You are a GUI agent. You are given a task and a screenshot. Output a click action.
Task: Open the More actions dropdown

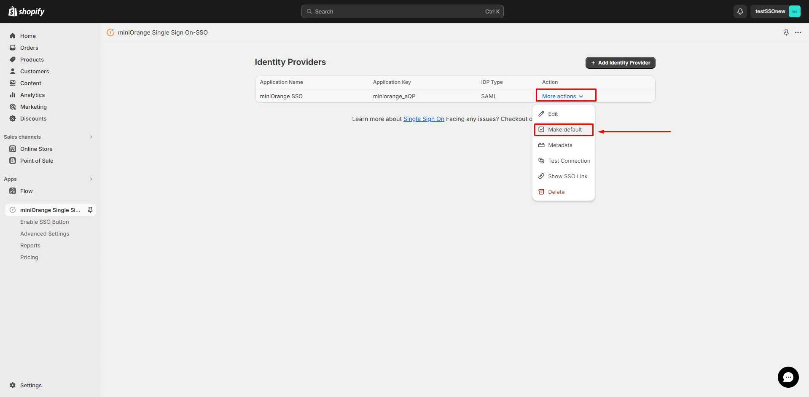tap(563, 96)
